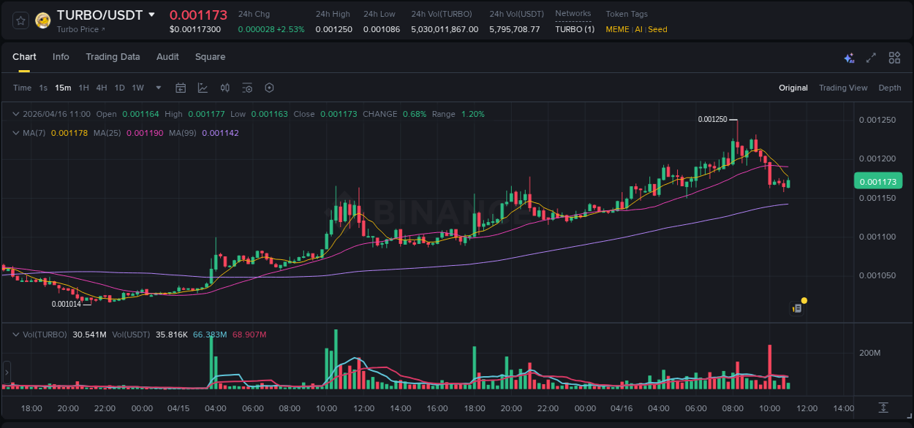Open the Square tab

pyautogui.click(x=210, y=56)
